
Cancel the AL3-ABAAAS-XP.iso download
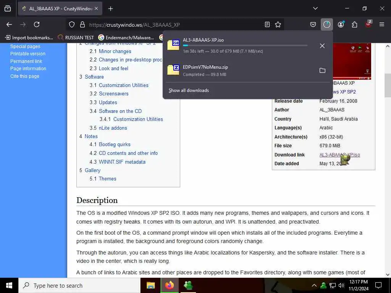322,46
